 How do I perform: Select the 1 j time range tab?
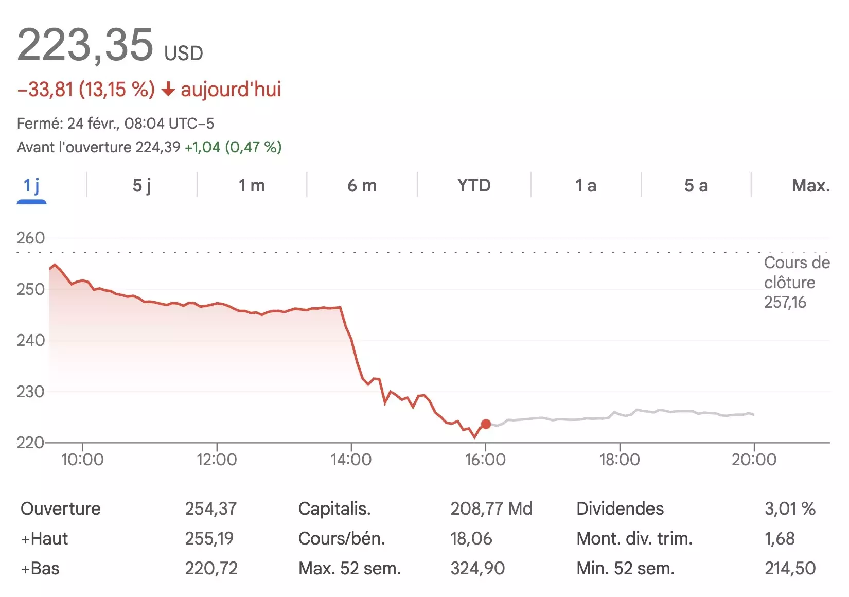pos(32,185)
